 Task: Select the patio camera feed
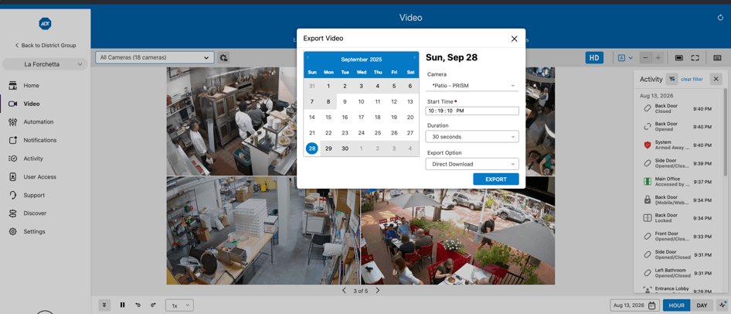click(x=457, y=236)
